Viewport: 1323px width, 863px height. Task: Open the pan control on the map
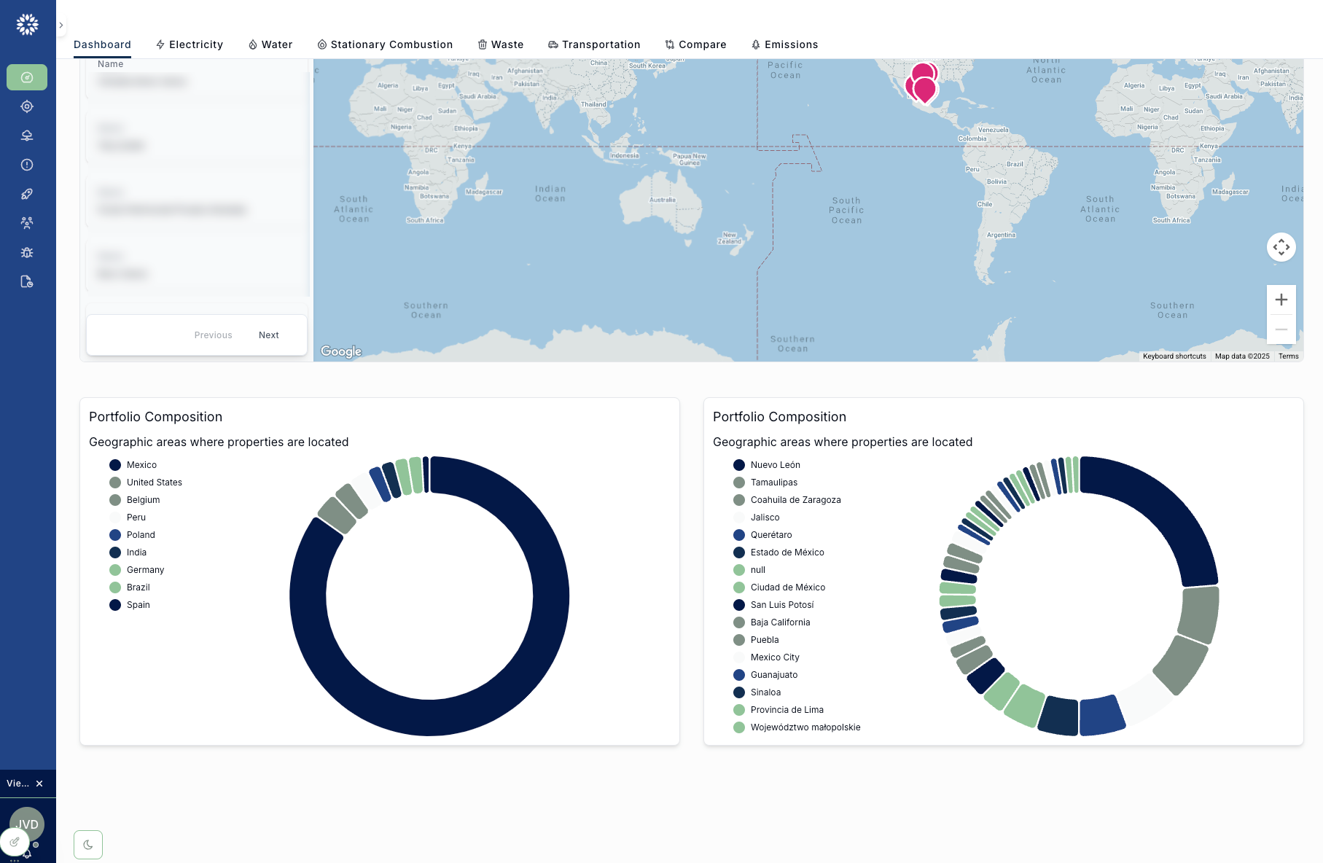[x=1281, y=247]
